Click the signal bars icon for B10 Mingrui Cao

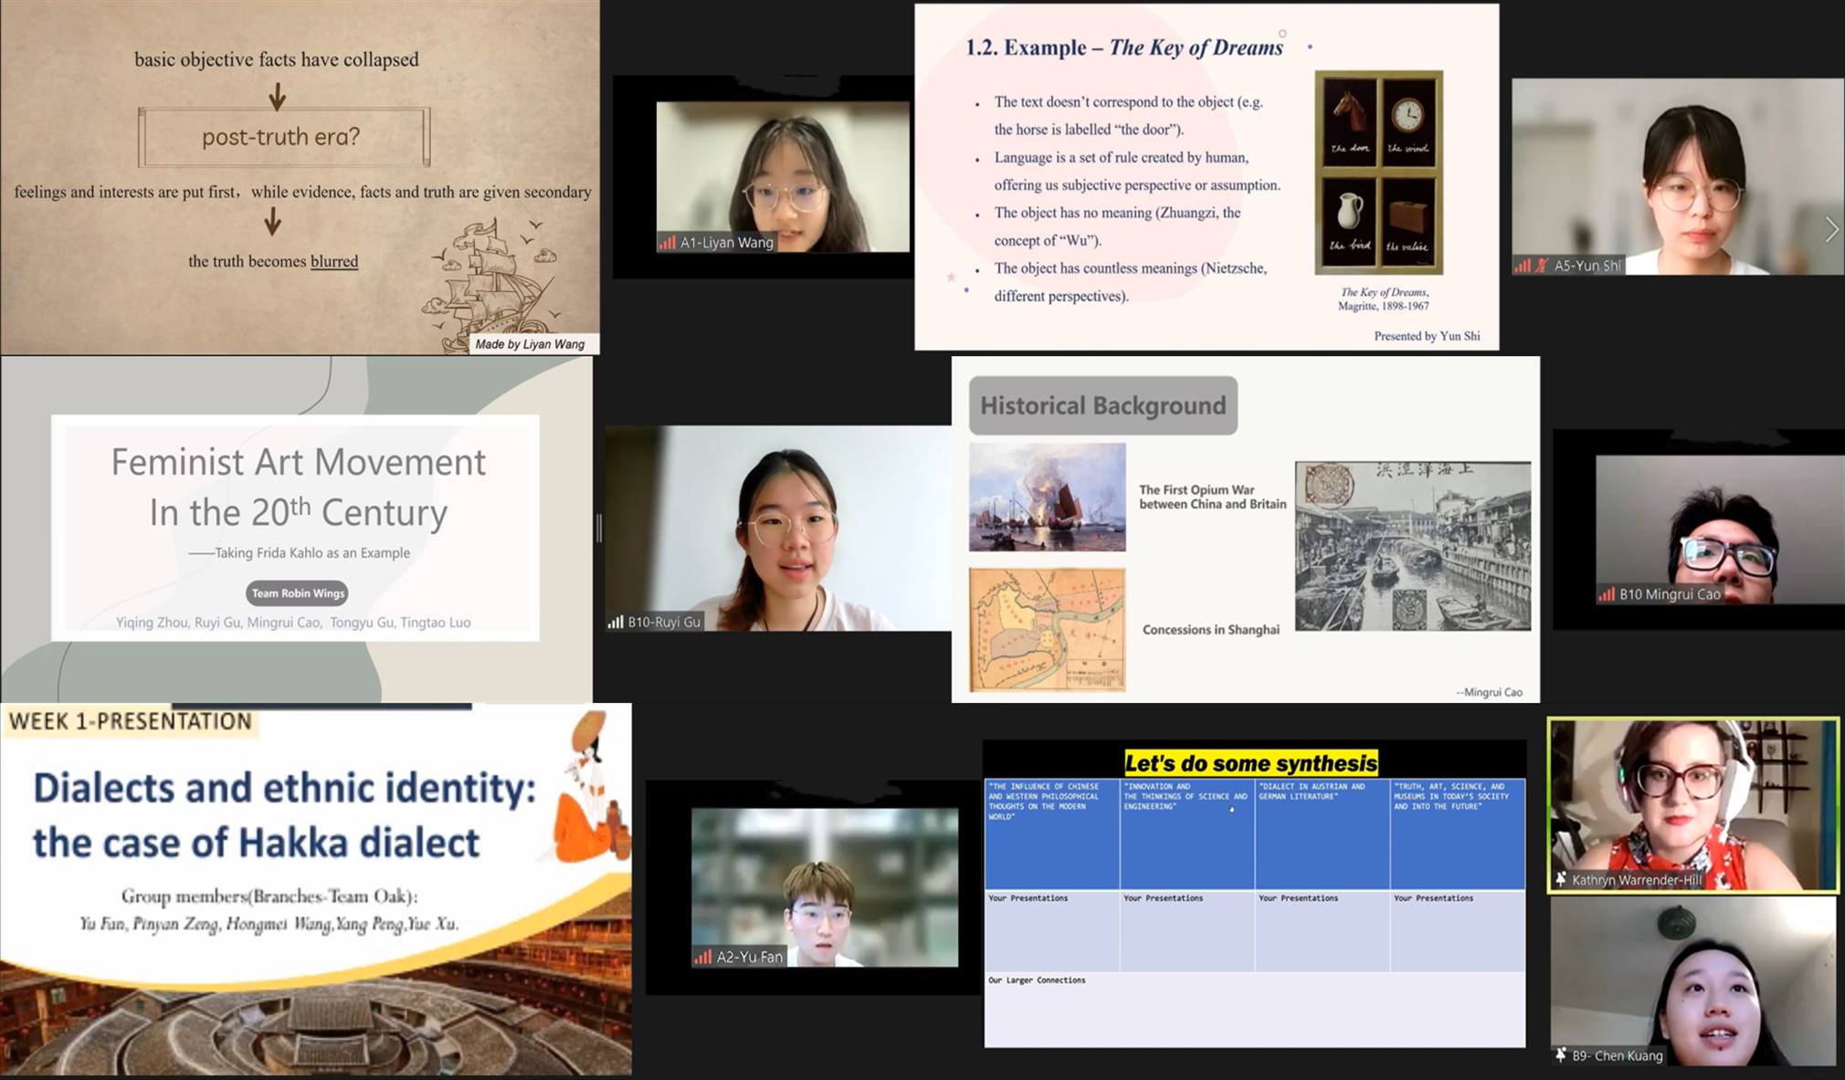pyautogui.click(x=1606, y=594)
